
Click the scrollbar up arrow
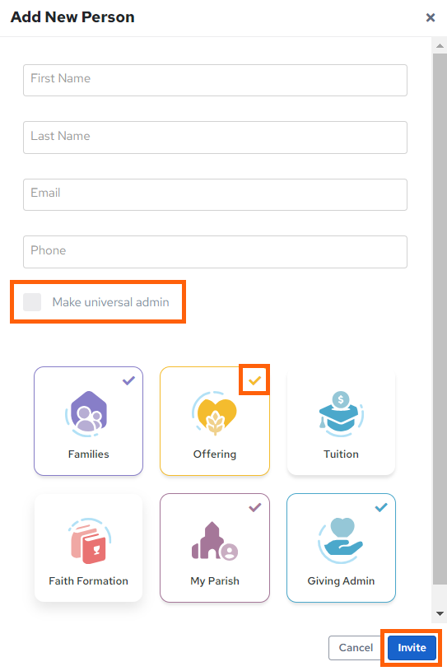click(x=440, y=46)
